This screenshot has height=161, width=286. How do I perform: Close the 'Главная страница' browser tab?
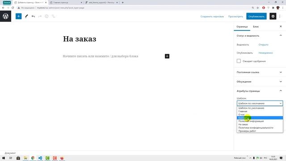[81, 3]
